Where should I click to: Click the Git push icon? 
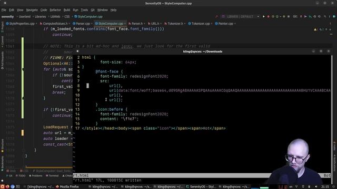(310, 16)
